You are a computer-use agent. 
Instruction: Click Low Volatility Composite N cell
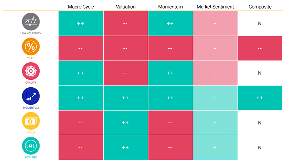pos(260,24)
